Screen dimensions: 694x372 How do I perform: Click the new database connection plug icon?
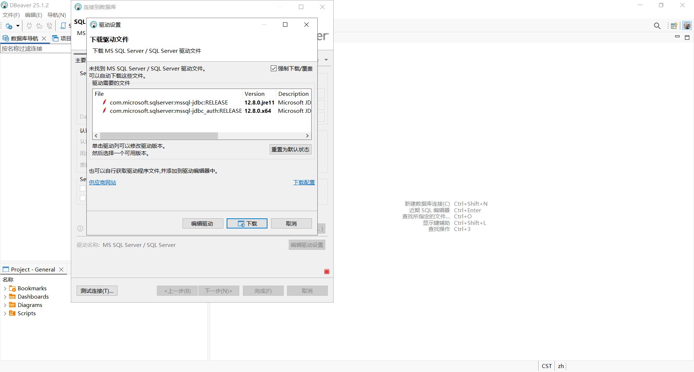coord(9,26)
